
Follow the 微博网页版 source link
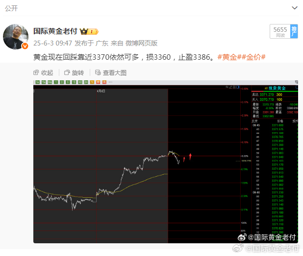(142, 43)
